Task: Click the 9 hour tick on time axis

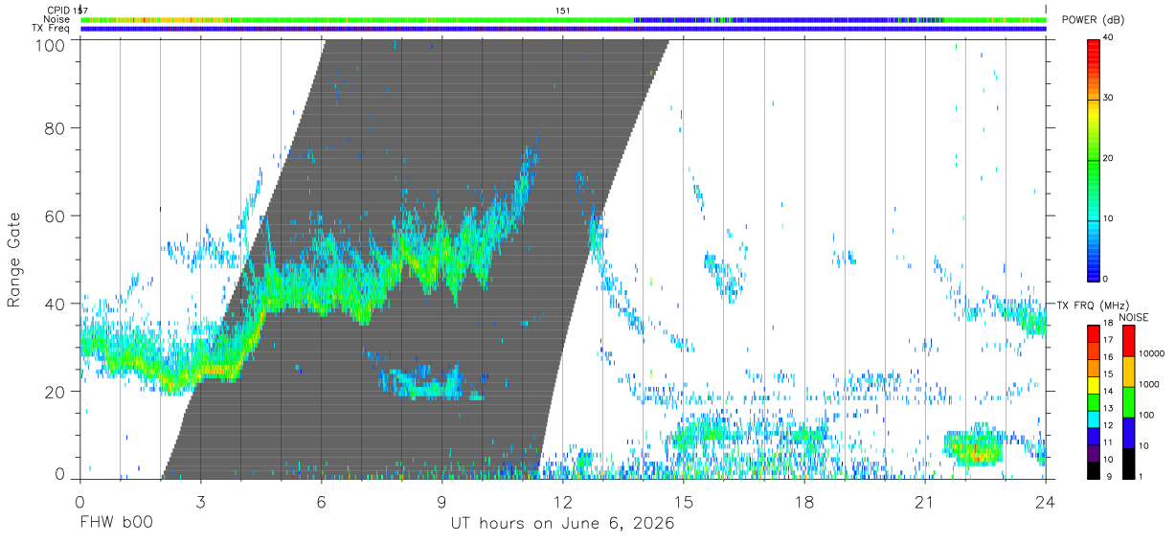Action: click(x=441, y=501)
